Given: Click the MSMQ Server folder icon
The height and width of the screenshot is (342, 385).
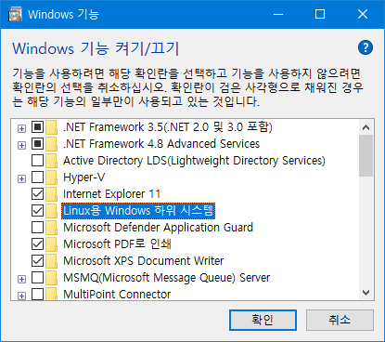Looking at the screenshot, I should click(51, 278).
